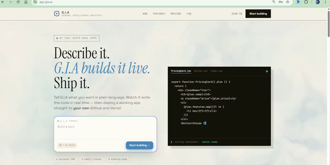Click the address bar URL app.gia.ac
330x165 pixels.
click(x=46, y=2)
